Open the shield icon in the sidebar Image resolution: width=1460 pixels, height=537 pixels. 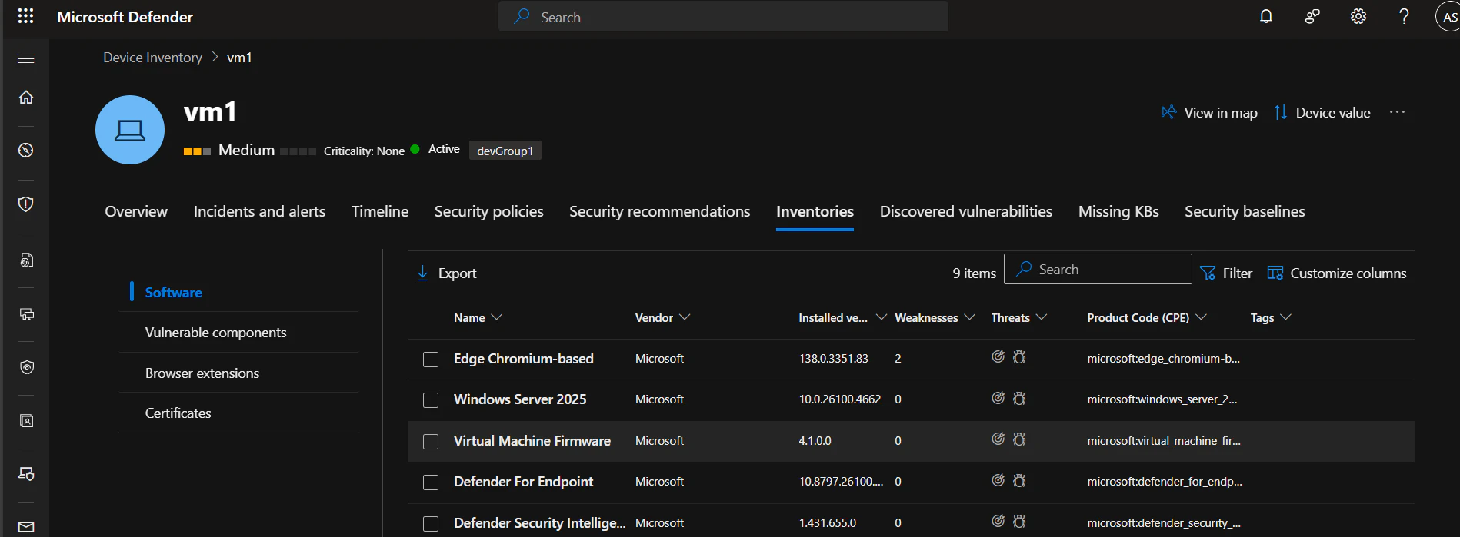[x=26, y=204]
